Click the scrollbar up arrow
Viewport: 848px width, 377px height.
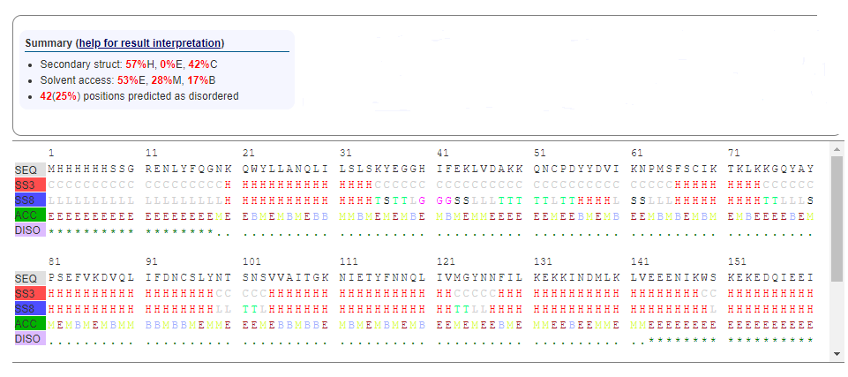click(x=837, y=147)
